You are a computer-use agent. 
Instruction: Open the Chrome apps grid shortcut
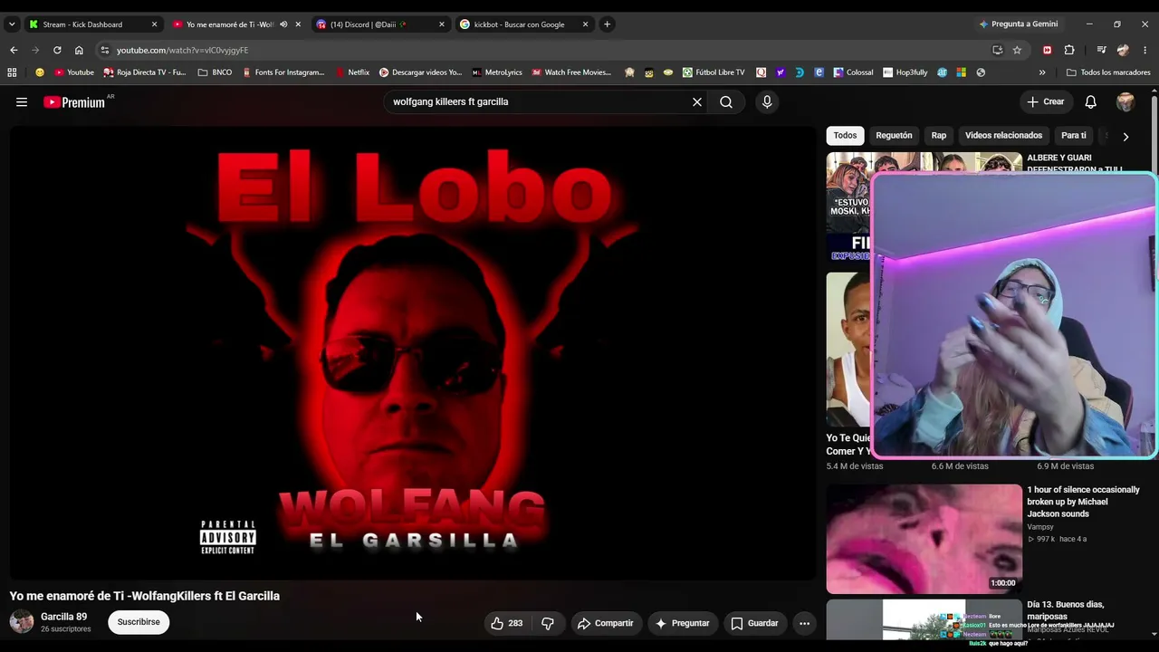point(12,72)
